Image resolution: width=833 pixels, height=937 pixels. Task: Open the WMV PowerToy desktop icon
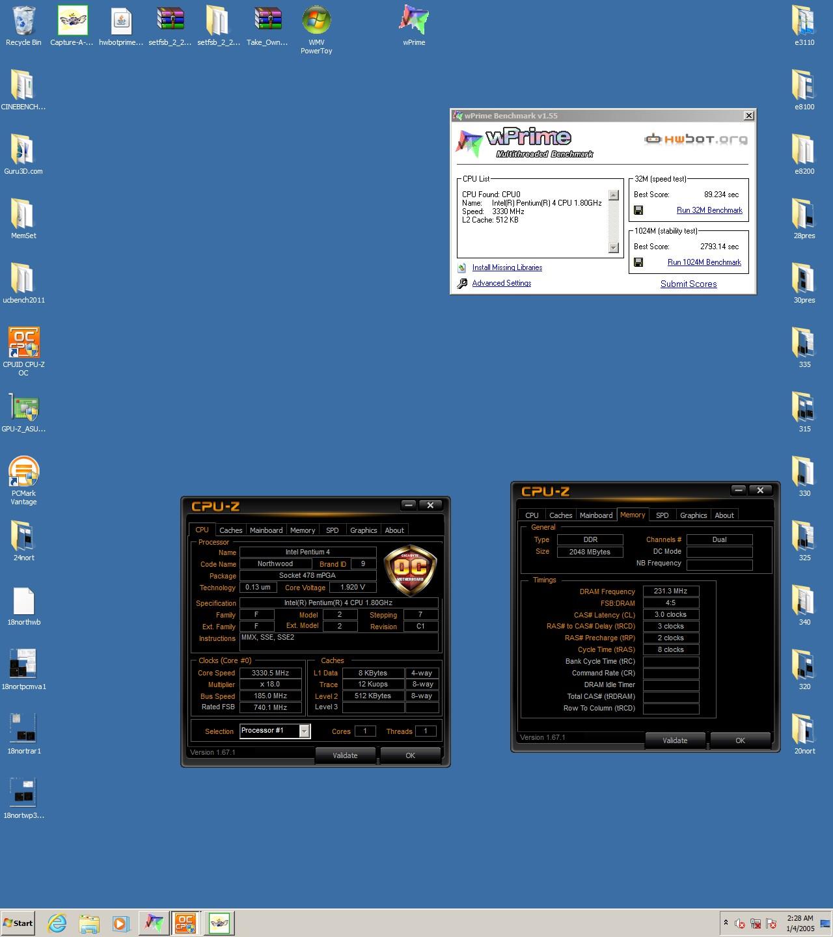click(316, 30)
